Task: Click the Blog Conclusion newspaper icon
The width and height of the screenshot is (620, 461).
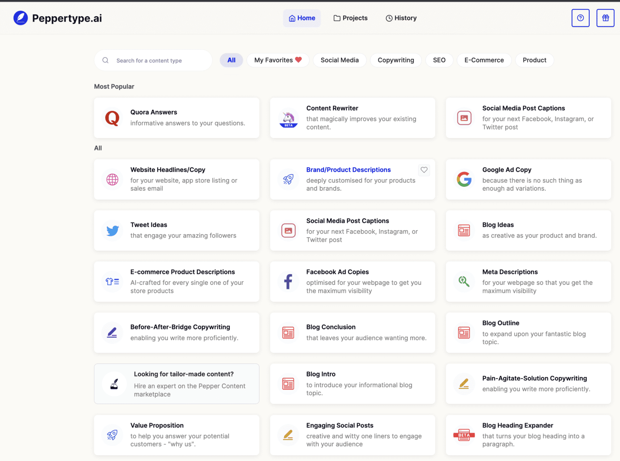Action: pos(288,333)
